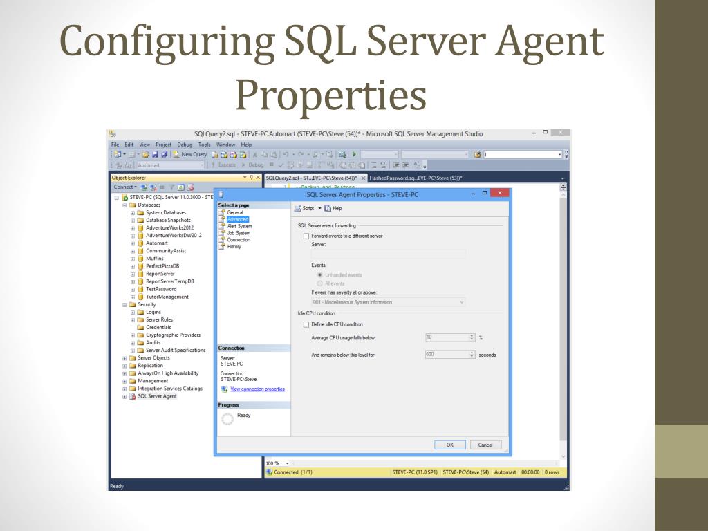Expand the Management node
Viewport: 708px width, 531px height.
124,381
